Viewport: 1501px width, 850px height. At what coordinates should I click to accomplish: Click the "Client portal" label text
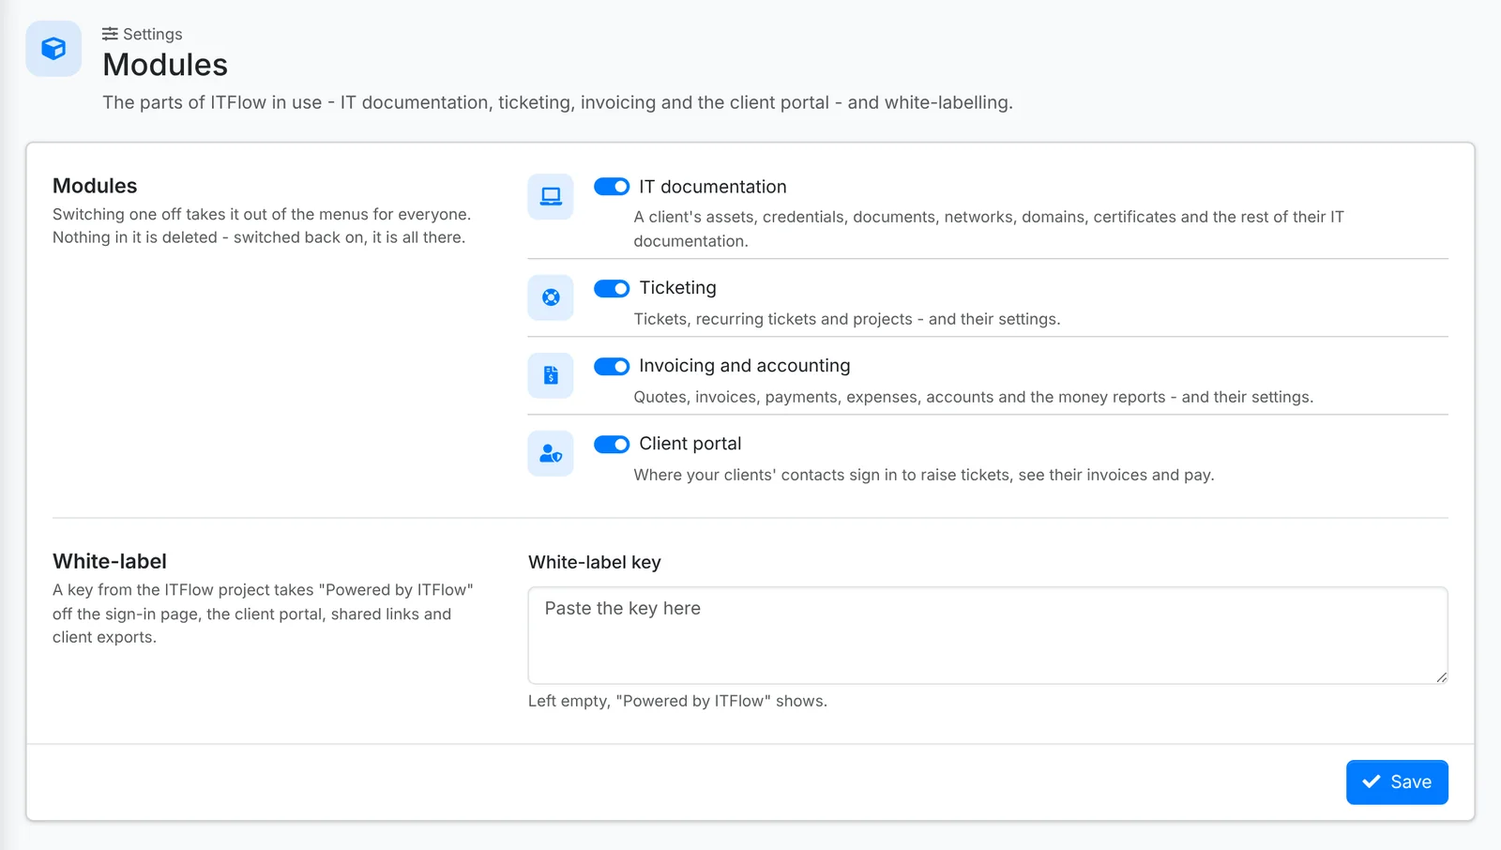690,444
